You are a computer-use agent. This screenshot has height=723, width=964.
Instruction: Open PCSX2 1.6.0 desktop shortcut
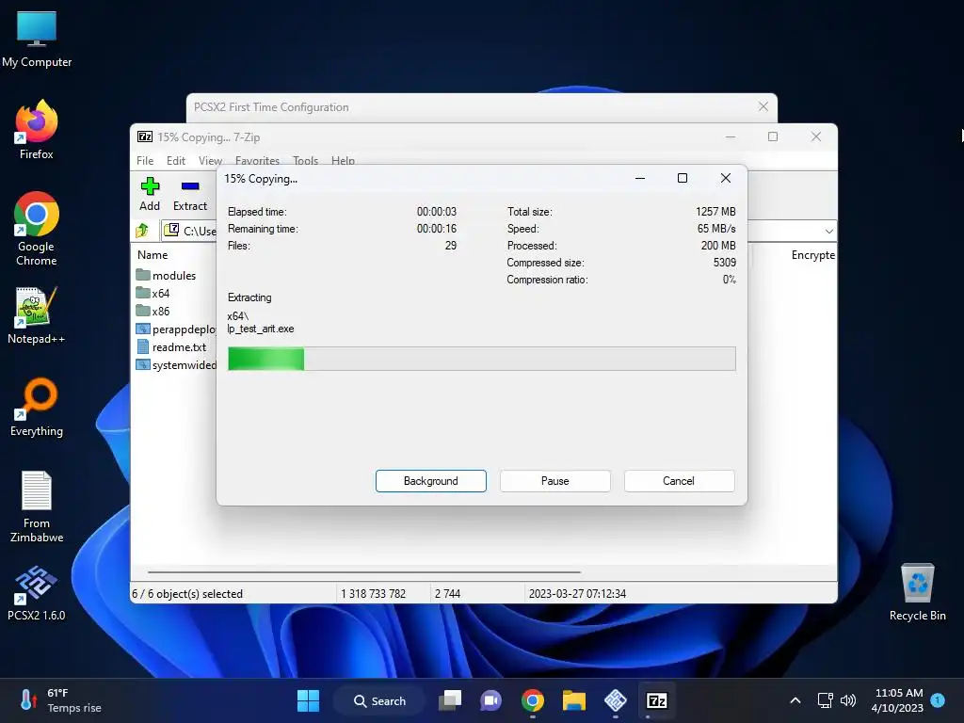coord(37,593)
